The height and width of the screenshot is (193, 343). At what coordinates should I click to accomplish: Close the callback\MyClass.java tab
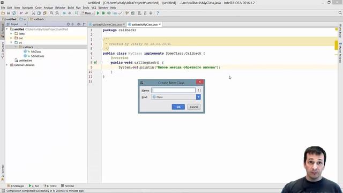coord(160,25)
